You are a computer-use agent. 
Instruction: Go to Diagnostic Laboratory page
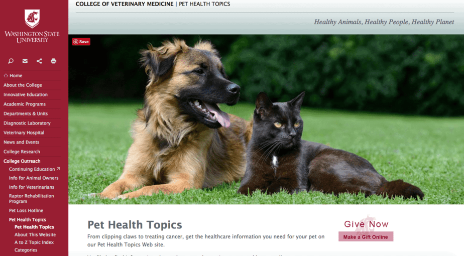(x=27, y=123)
